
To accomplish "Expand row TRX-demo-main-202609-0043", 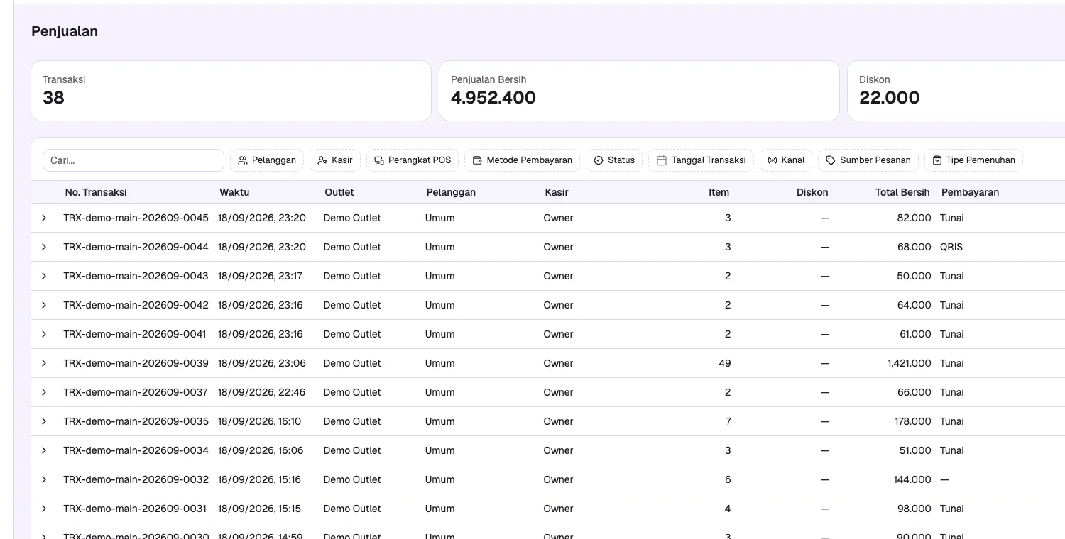I will [x=44, y=276].
